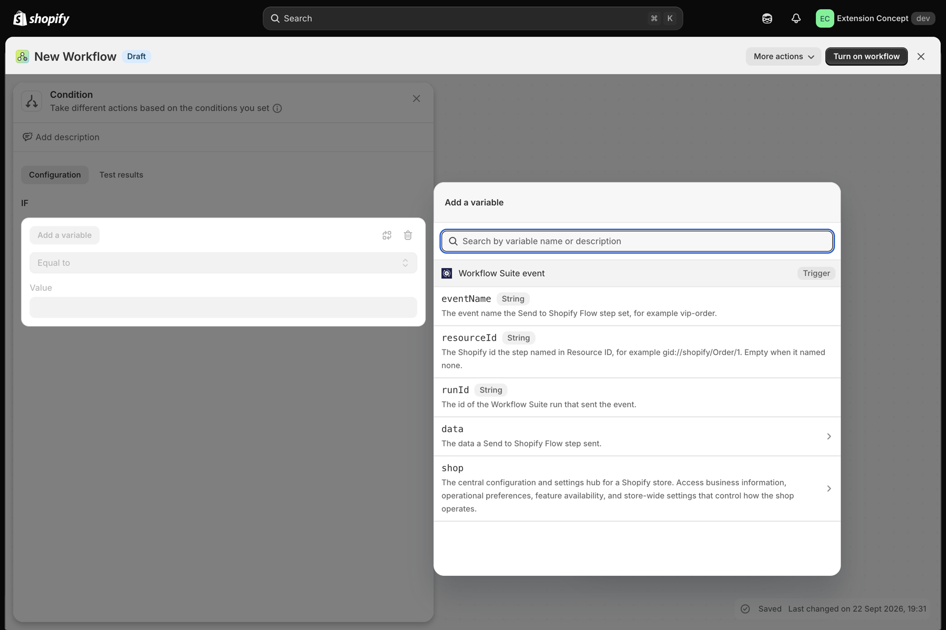Click the IF label
The height and width of the screenshot is (630, 946).
pyautogui.click(x=25, y=203)
